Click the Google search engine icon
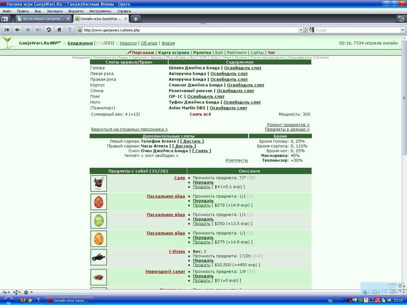 click(312, 30)
